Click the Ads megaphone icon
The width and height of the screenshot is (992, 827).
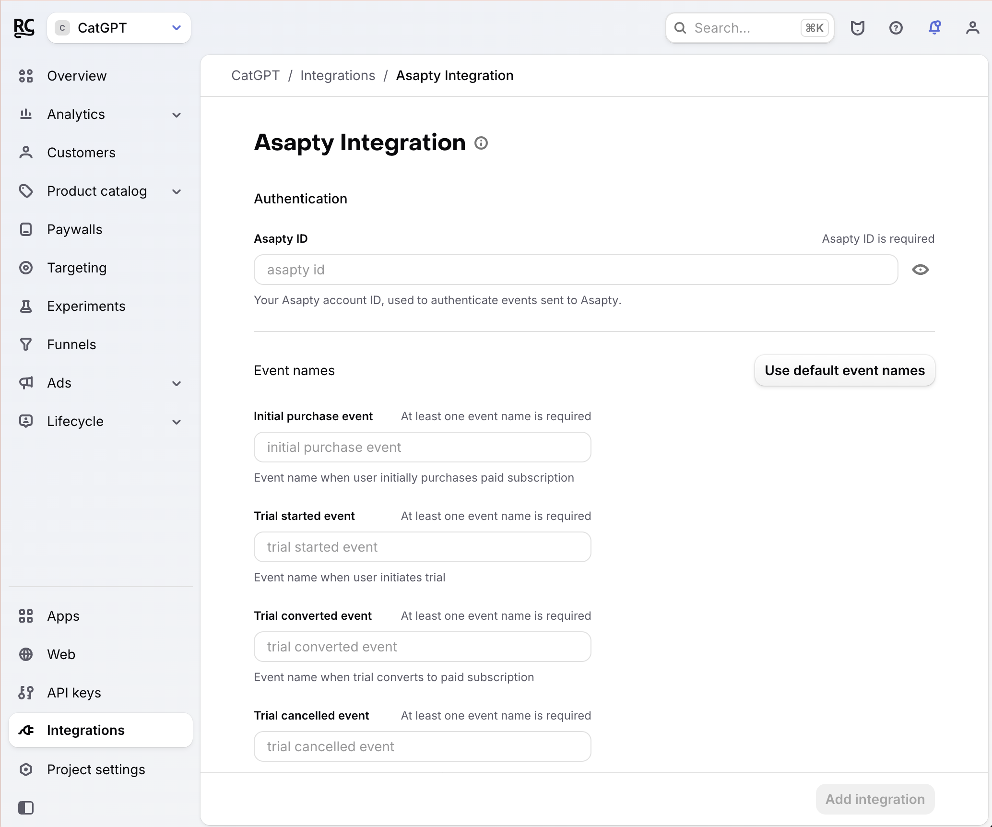tap(26, 383)
